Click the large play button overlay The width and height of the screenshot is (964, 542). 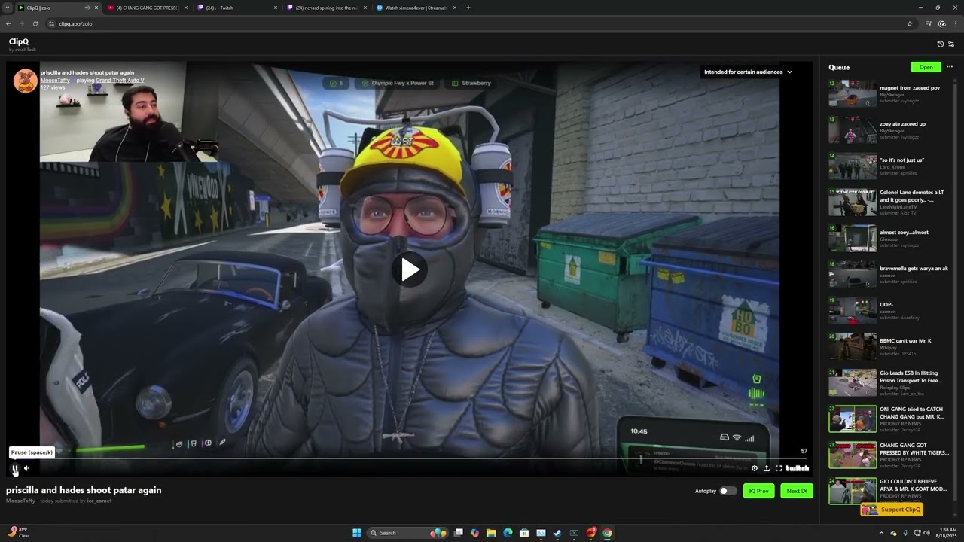(x=410, y=269)
